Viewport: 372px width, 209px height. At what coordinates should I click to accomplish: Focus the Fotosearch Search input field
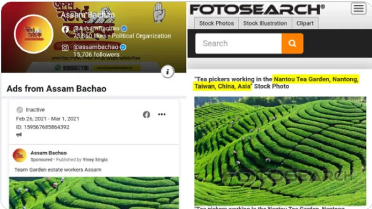click(x=238, y=44)
